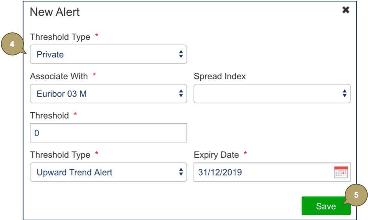This screenshot has width=368, height=220.
Task: Click the Expiry Date field label
Action: click(216, 155)
